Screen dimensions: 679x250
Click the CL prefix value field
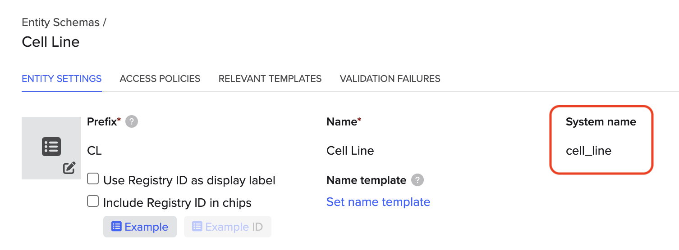(x=94, y=151)
